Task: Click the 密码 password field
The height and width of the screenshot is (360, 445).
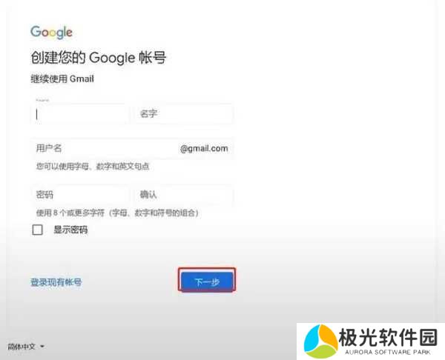Action: (x=80, y=195)
